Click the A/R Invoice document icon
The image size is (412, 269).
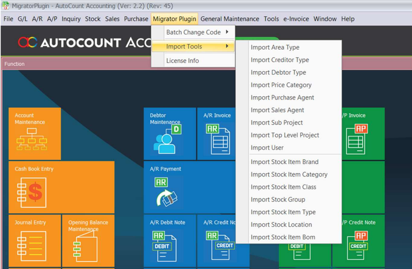pyautogui.click(x=218, y=140)
